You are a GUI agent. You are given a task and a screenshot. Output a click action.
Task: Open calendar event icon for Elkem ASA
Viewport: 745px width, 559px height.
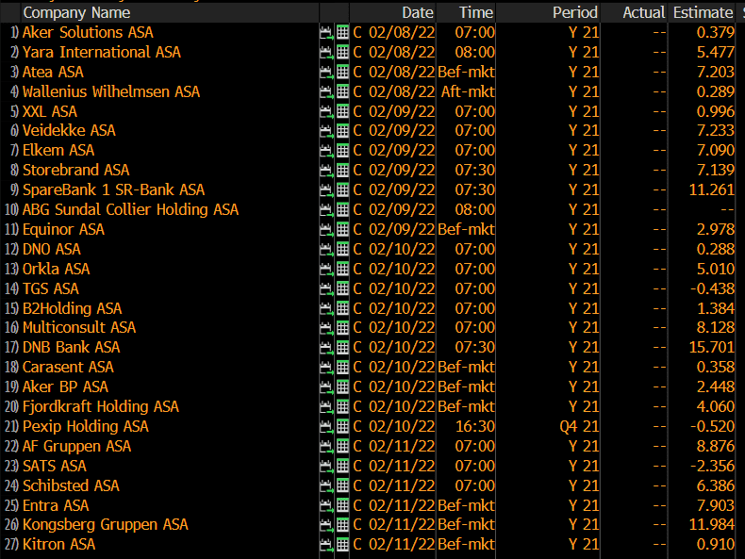[326, 151]
